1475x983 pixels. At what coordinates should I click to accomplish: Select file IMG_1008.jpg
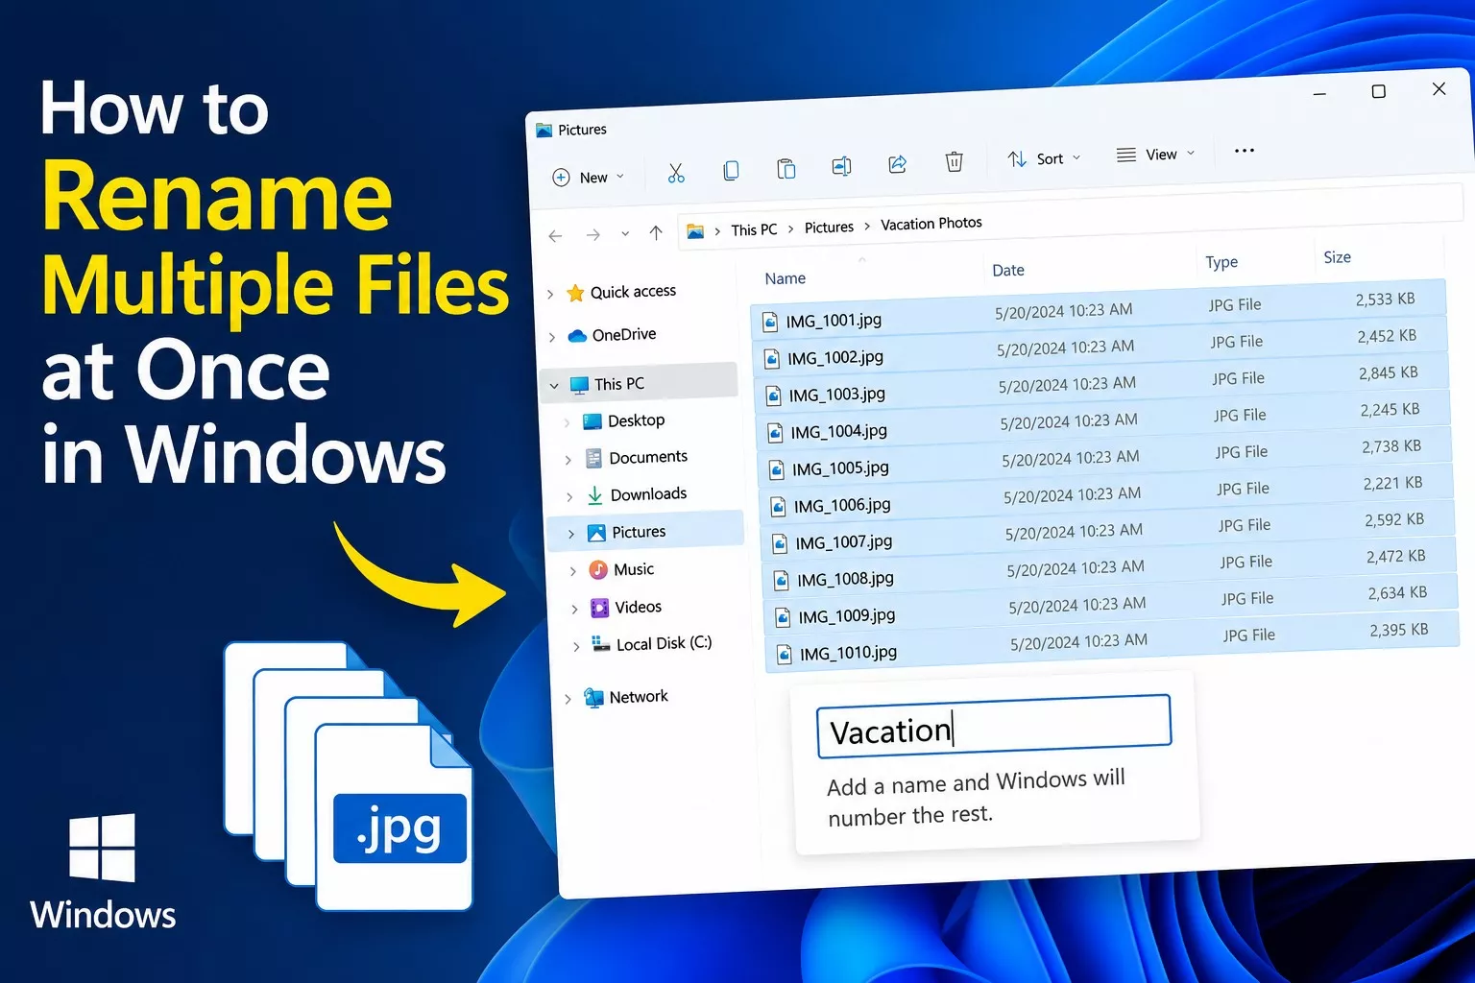[1109, 567]
